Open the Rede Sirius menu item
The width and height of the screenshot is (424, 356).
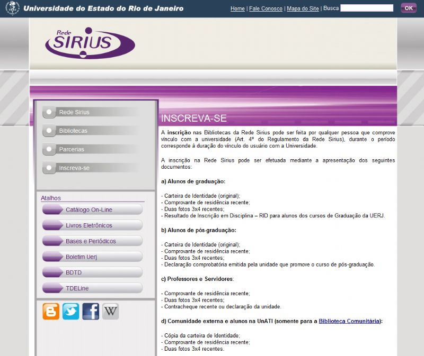tap(91, 112)
